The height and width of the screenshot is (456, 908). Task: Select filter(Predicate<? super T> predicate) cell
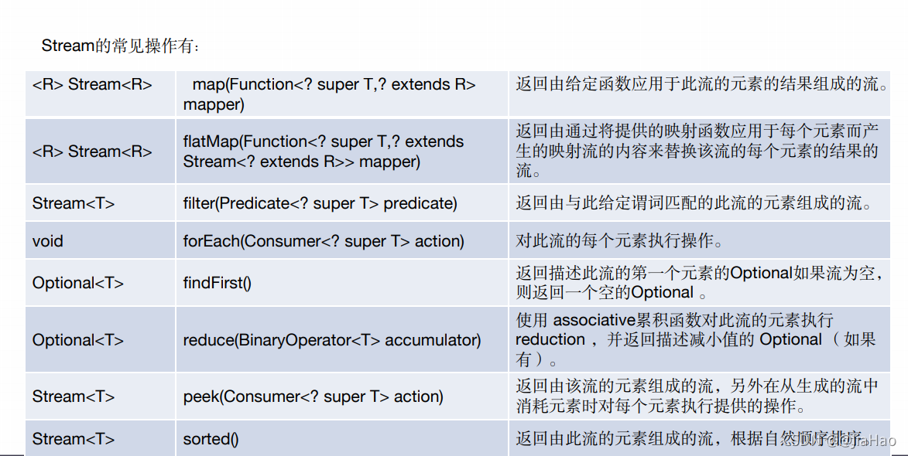[x=341, y=202]
